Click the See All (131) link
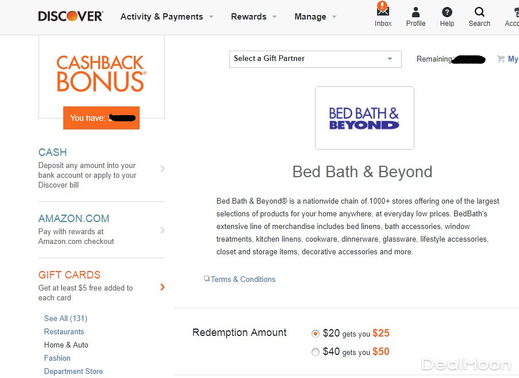 [x=66, y=318]
